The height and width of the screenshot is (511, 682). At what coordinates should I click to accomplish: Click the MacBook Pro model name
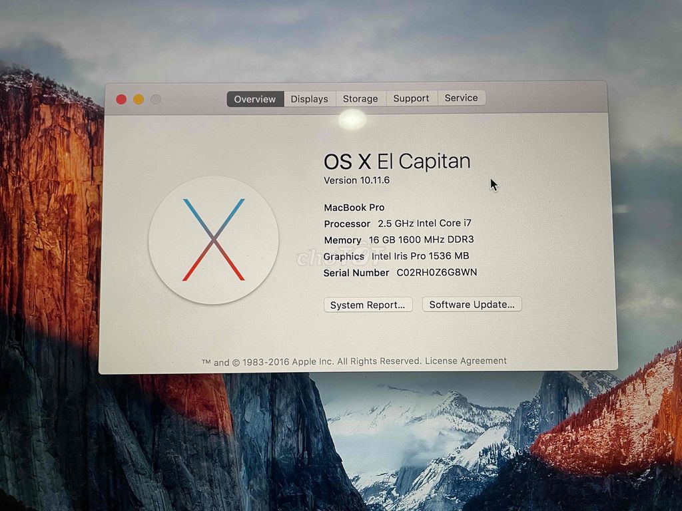[354, 207]
